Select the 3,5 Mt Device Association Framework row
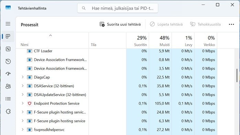 point(116,68)
